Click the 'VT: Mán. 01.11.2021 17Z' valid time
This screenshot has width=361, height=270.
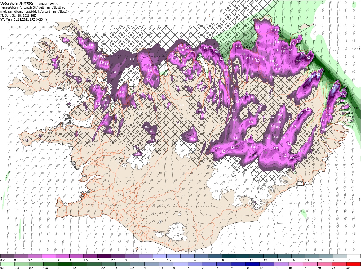point(17,19)
